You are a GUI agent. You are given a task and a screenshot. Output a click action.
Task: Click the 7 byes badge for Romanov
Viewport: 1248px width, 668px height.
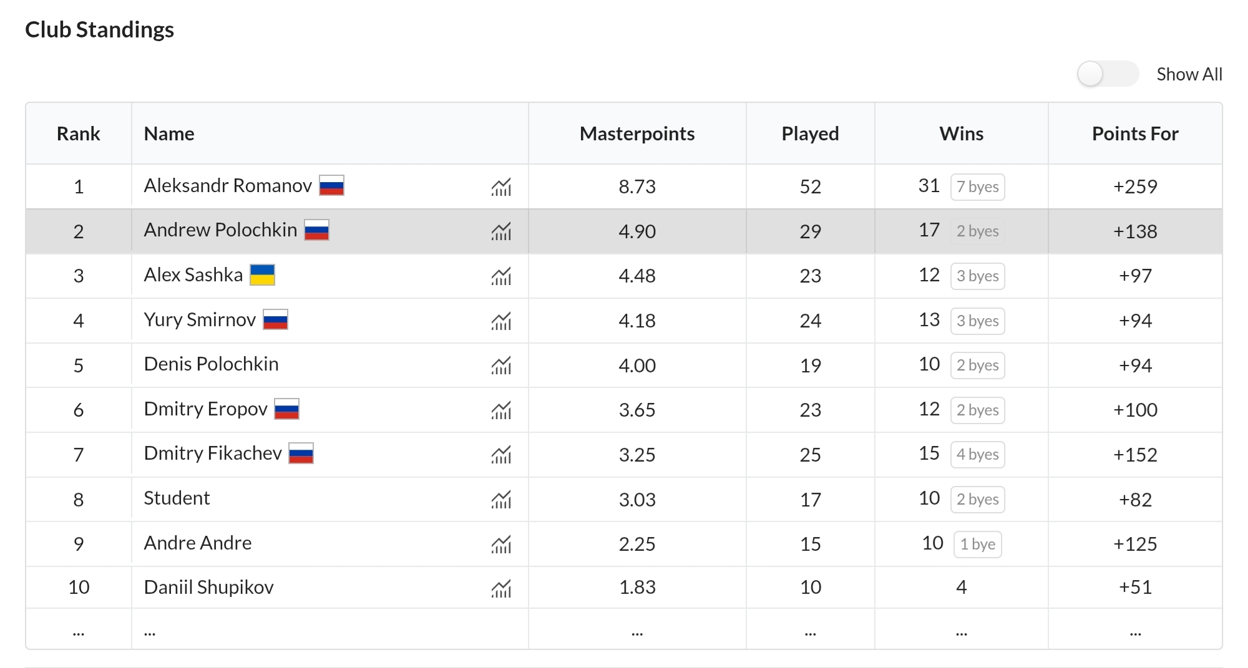pos(977,187)
